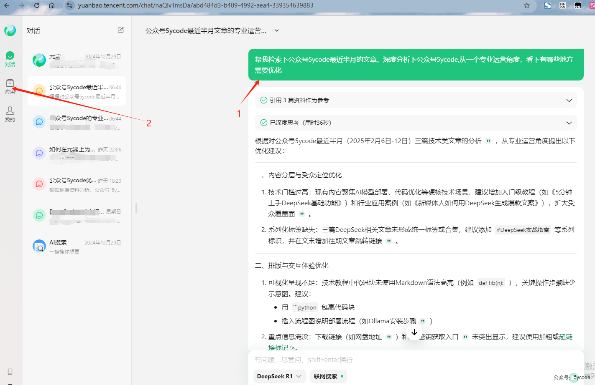
Task: Expand 已深度思考（用时36秒）section
Action: (x=416, y=123)
